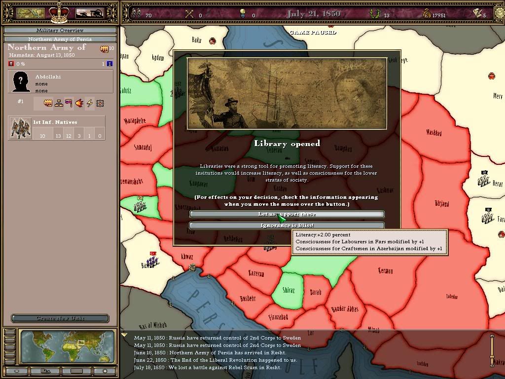This screenshot has width=505, height=379.
Task: Click the Create New Unit button
Action: click(60, 318)
